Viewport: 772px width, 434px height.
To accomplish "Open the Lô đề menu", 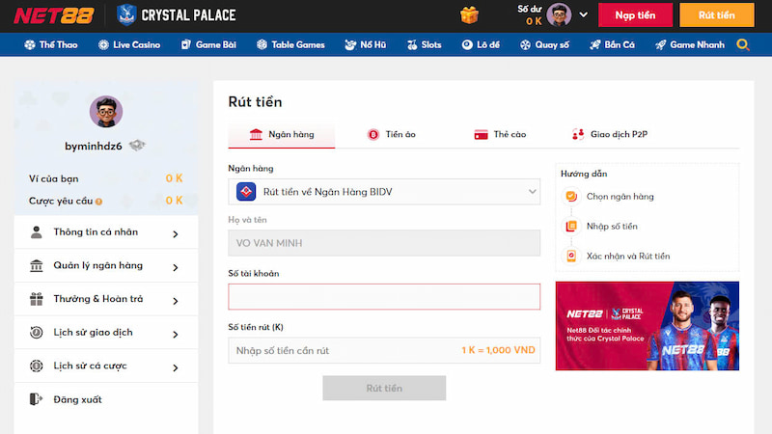I will click(x=481, y=44).
